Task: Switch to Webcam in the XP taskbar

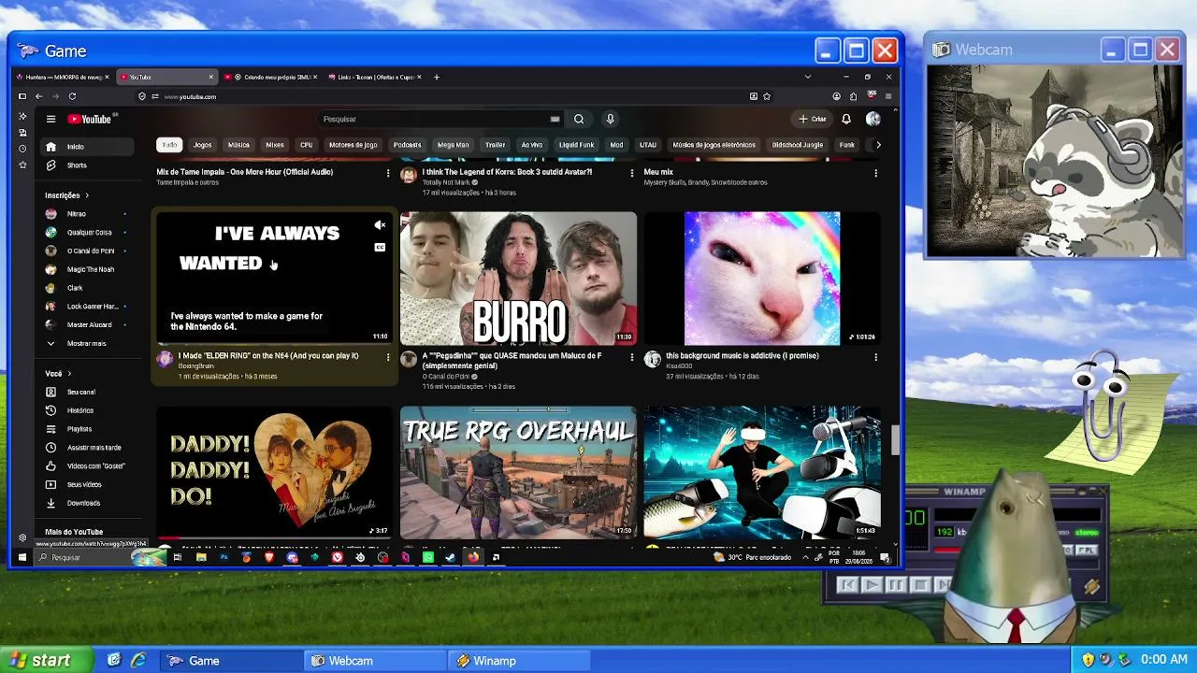Action: (376, 661)
